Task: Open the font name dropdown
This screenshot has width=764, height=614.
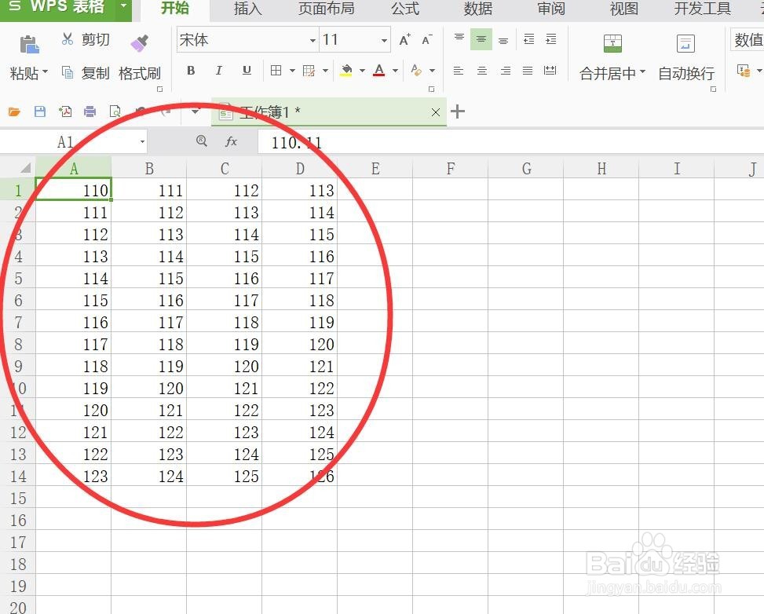Action: coord(313,41)
